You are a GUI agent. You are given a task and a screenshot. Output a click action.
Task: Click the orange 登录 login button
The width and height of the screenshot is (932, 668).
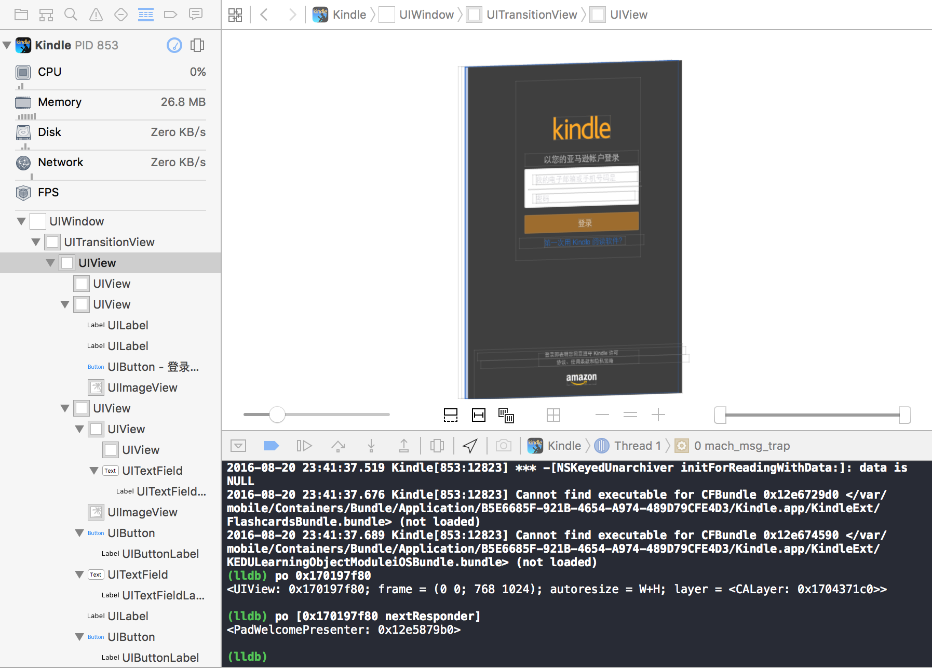(582, 223)
